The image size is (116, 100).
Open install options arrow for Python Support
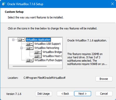[x=32, y=60]
